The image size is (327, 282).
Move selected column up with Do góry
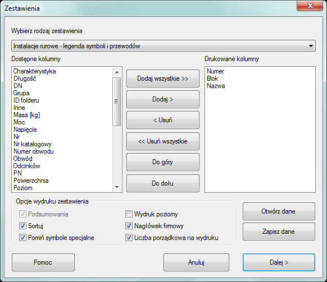(163, 162)
